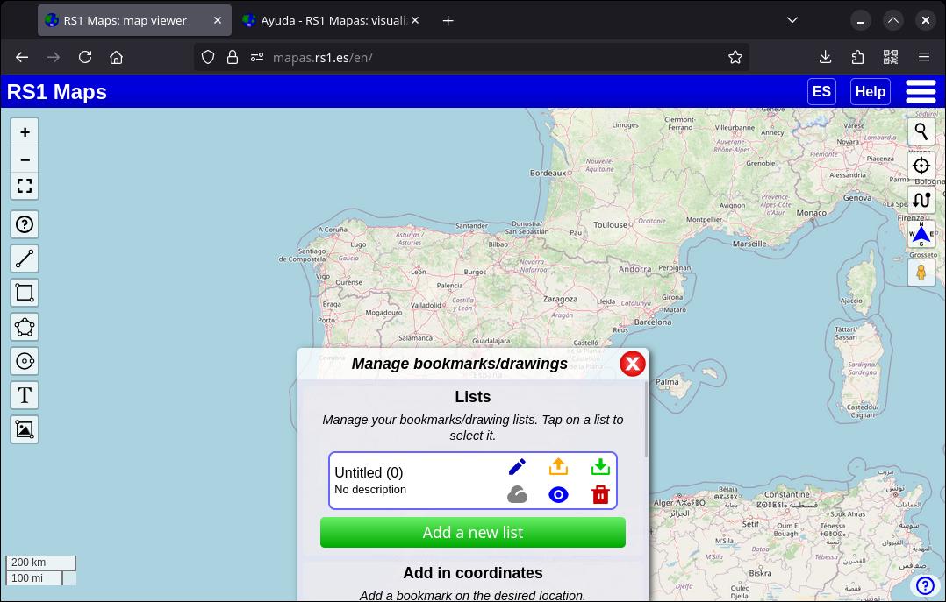
Task: Open the hamburger main menu
Action: [921, 92]
